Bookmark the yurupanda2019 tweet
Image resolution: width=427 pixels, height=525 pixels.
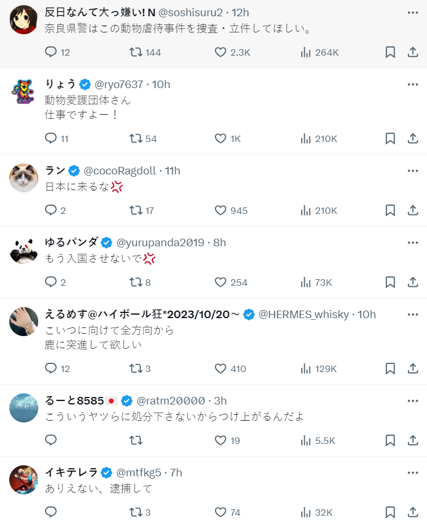390,282
